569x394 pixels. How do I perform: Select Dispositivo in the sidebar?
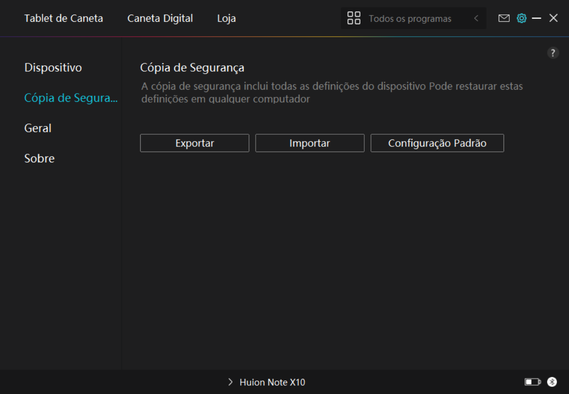[53, 67]
